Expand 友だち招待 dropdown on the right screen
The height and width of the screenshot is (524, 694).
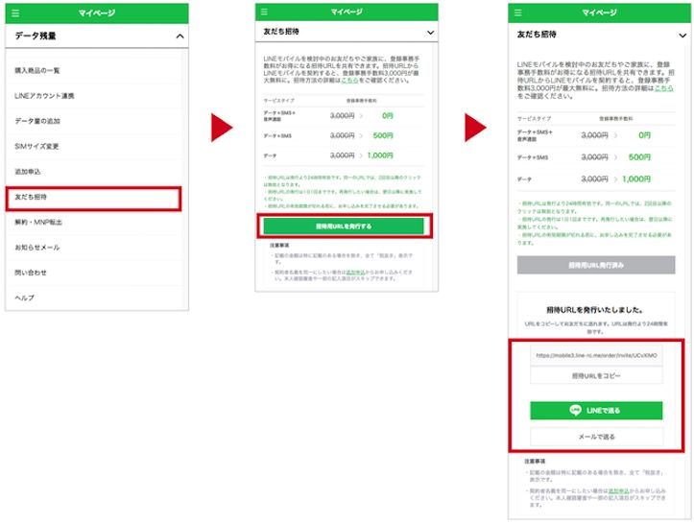pos(679,32)
